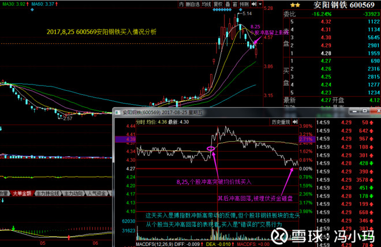Click the row of cyan diamond markers
381x247 pixels.
point(222,10)
